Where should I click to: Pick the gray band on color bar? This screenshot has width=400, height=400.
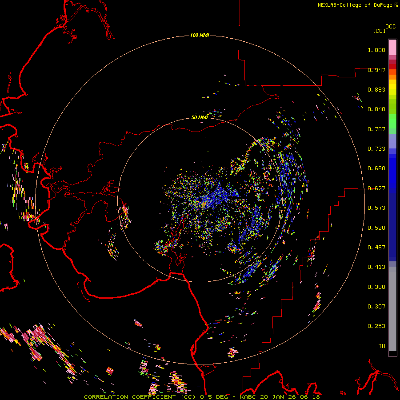point(392,309)
